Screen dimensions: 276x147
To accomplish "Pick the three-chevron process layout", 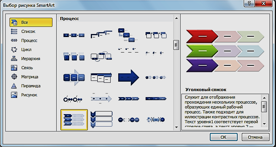I will coord(128,99).
